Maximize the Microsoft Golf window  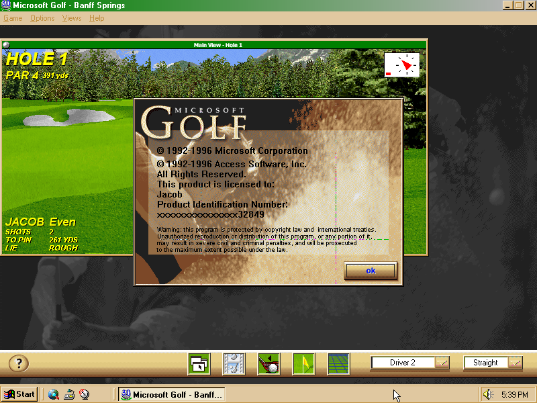[x=518, y=5]
